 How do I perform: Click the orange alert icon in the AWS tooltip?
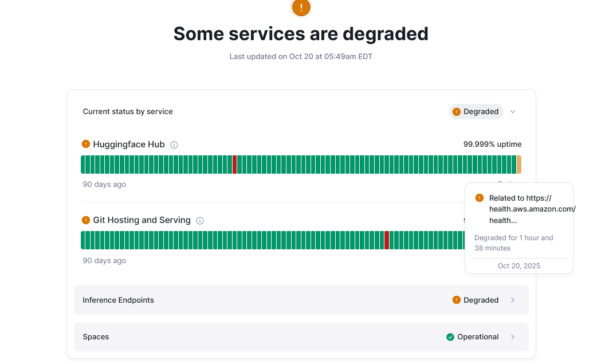coord(480,198)
